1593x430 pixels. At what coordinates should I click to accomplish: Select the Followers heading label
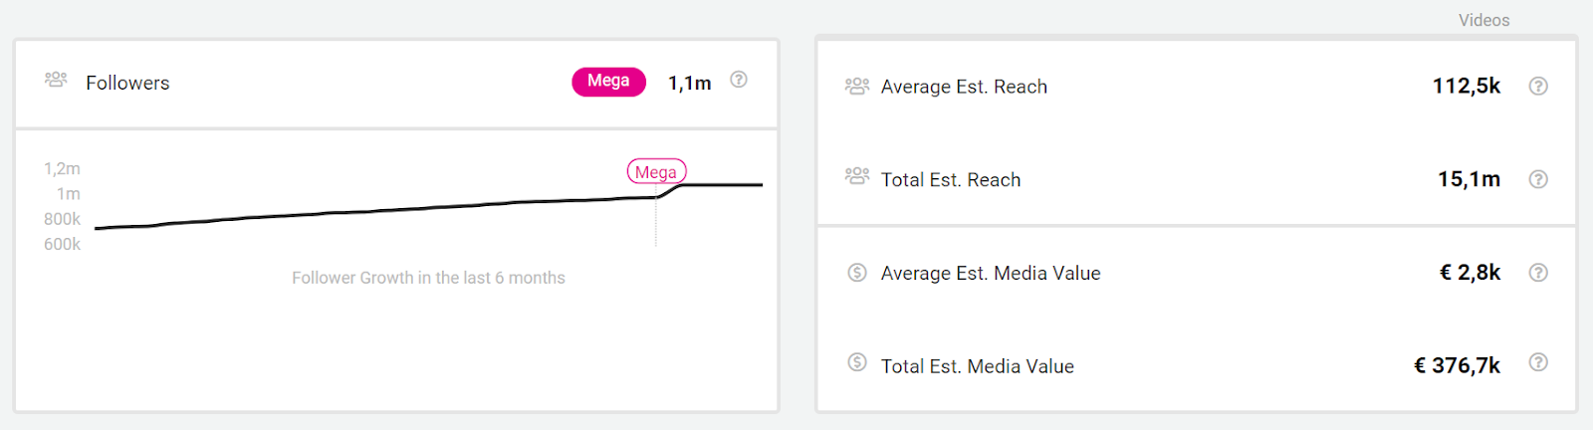127,84
